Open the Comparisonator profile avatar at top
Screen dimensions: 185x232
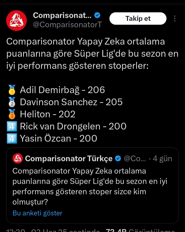pyautogui.click(x=16, y=21)
